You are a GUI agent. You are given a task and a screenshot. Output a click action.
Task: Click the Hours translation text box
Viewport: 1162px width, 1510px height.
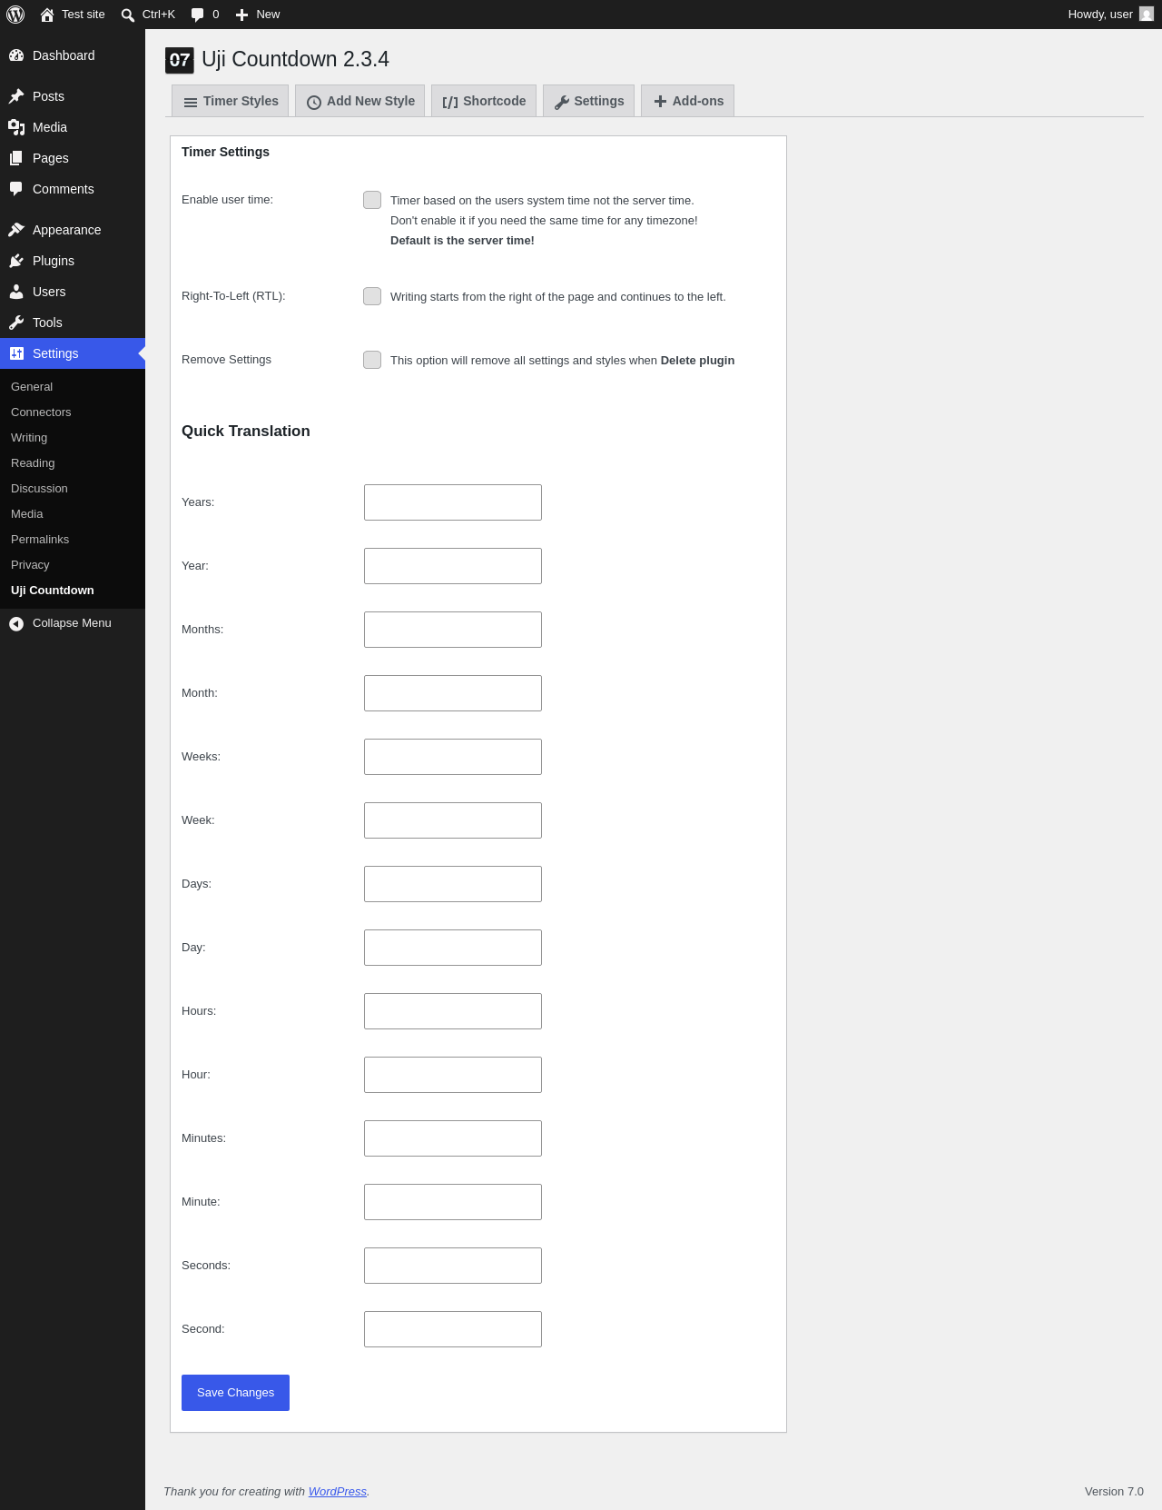453,1011
